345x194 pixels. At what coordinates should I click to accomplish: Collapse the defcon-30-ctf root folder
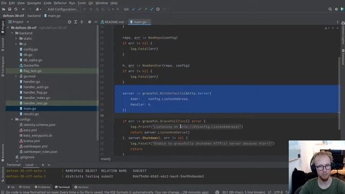pyautogui.click(x=8, y=27)
